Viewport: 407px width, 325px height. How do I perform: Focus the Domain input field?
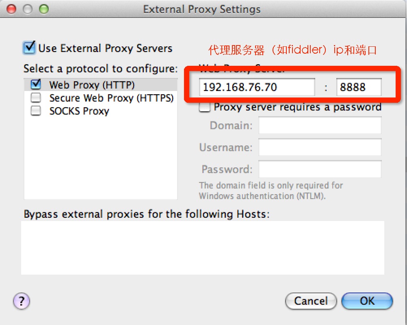(320, 126)
